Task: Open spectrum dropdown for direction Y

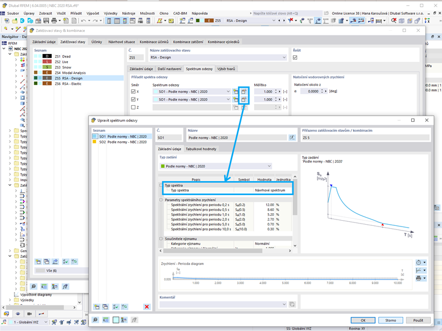Action: click(x=228, y=99)
